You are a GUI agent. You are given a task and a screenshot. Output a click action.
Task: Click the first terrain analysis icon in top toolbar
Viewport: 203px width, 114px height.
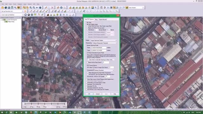[70, 8]
